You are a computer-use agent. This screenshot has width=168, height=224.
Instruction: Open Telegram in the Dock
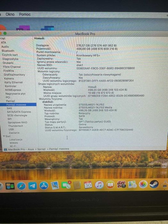pyautogui.click(x=33, y=186)
